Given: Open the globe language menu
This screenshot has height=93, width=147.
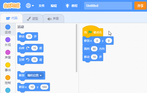Looking at the screenshot, I should click(28, 6).
